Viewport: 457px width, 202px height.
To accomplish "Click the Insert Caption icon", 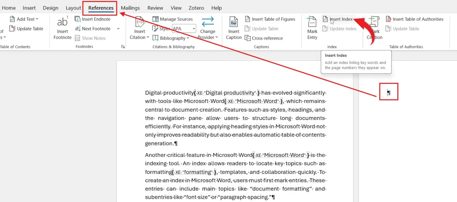I will click(x=234, y=22).
